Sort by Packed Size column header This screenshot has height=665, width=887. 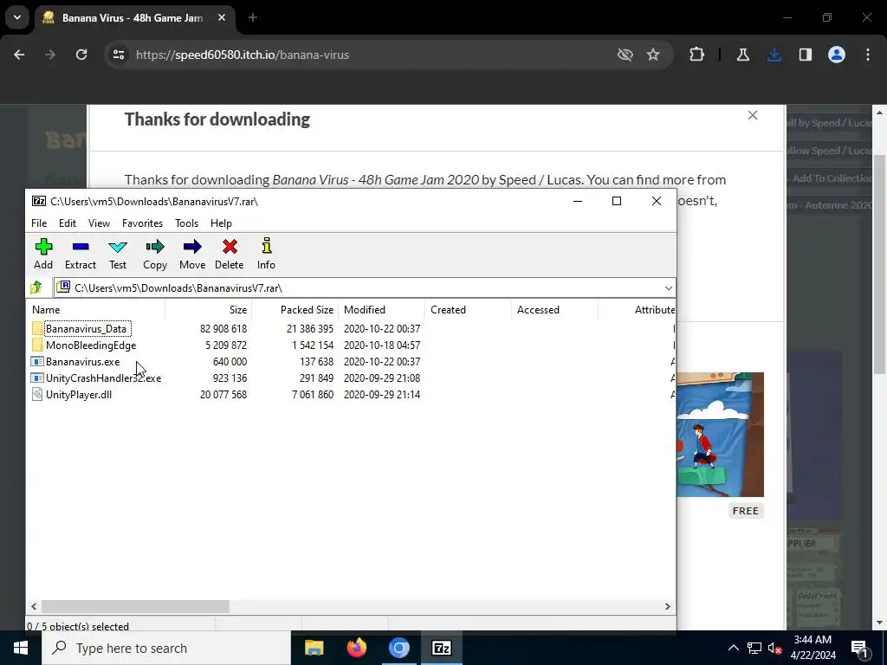click(295, 310)
